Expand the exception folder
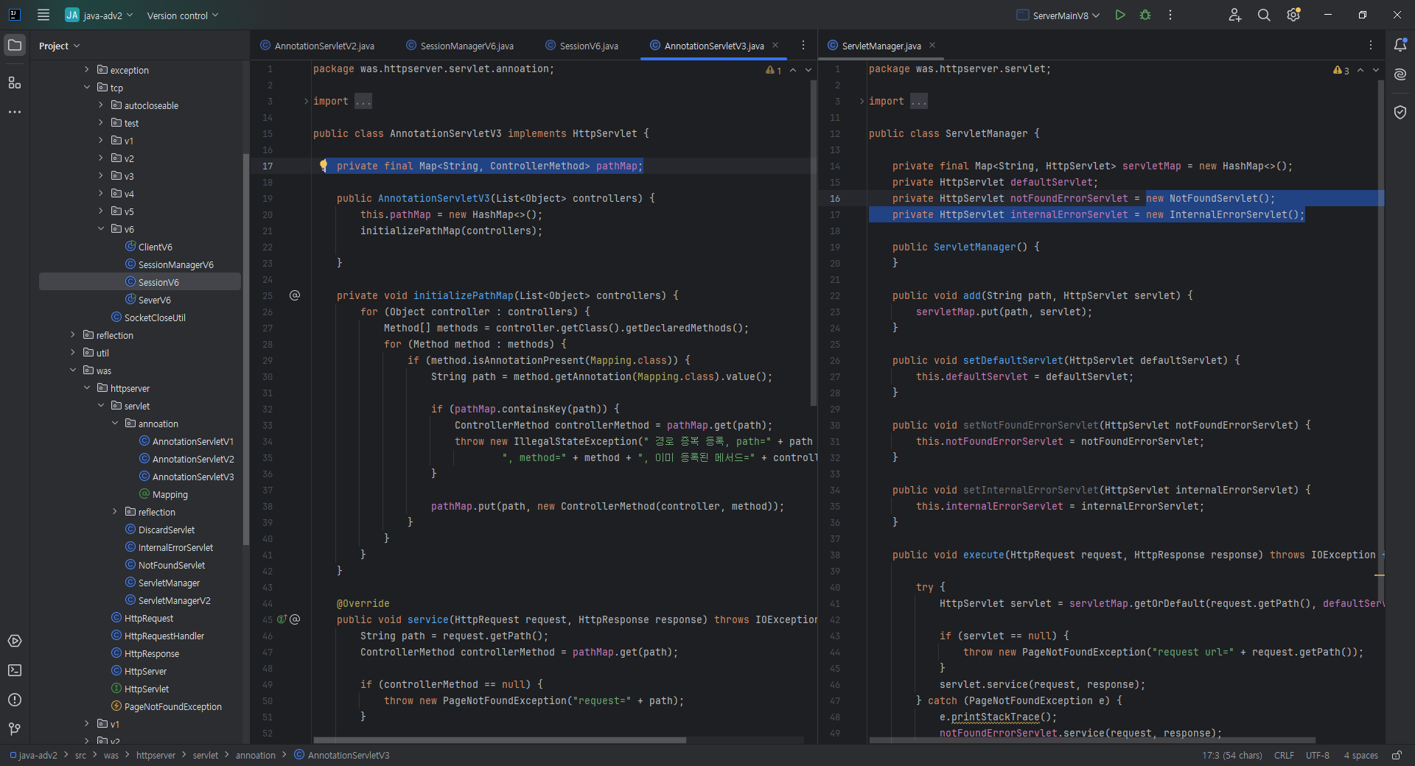The height and width of the screenshot is (766, 1415). pyautogui.click(x=87, y=70)
